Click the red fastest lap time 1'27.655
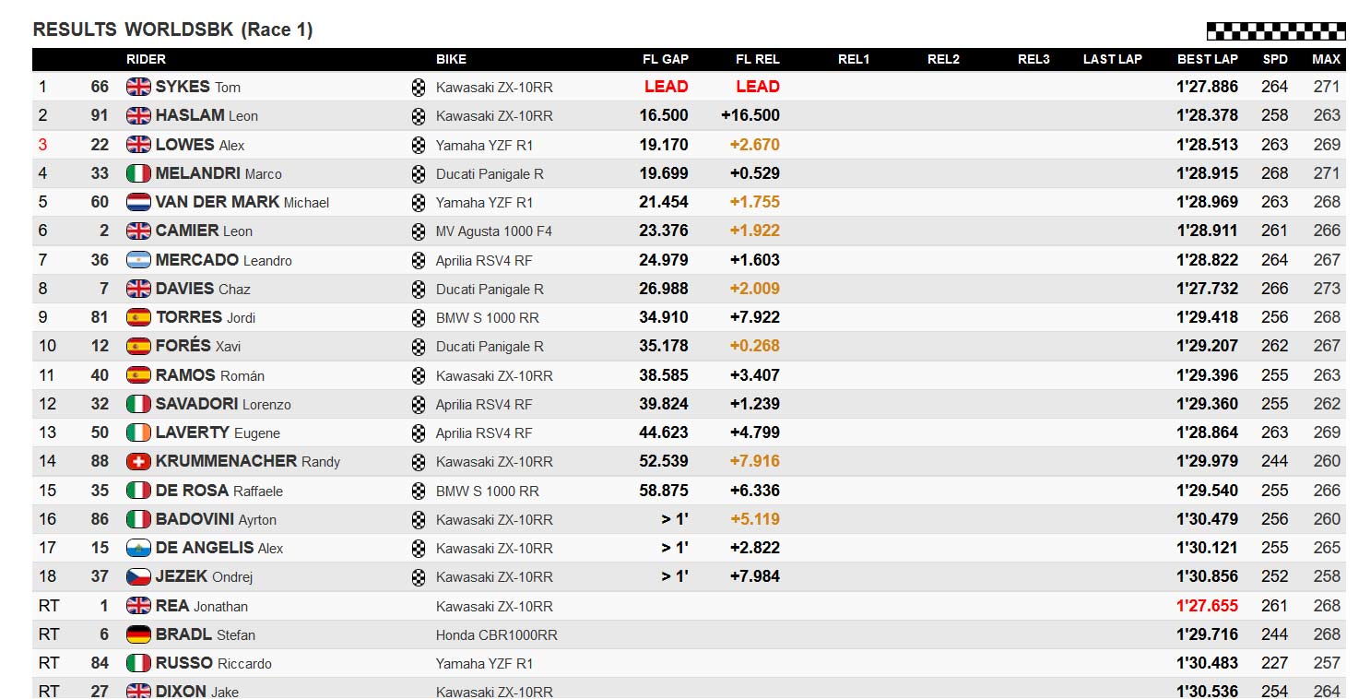 point(1207,606)
